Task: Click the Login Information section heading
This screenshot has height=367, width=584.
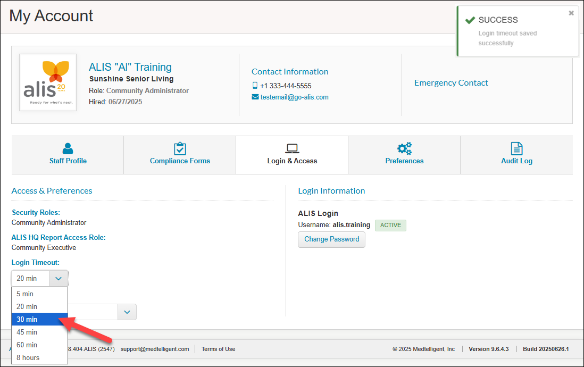Action: pyautogui.click(x=331, y=191)
